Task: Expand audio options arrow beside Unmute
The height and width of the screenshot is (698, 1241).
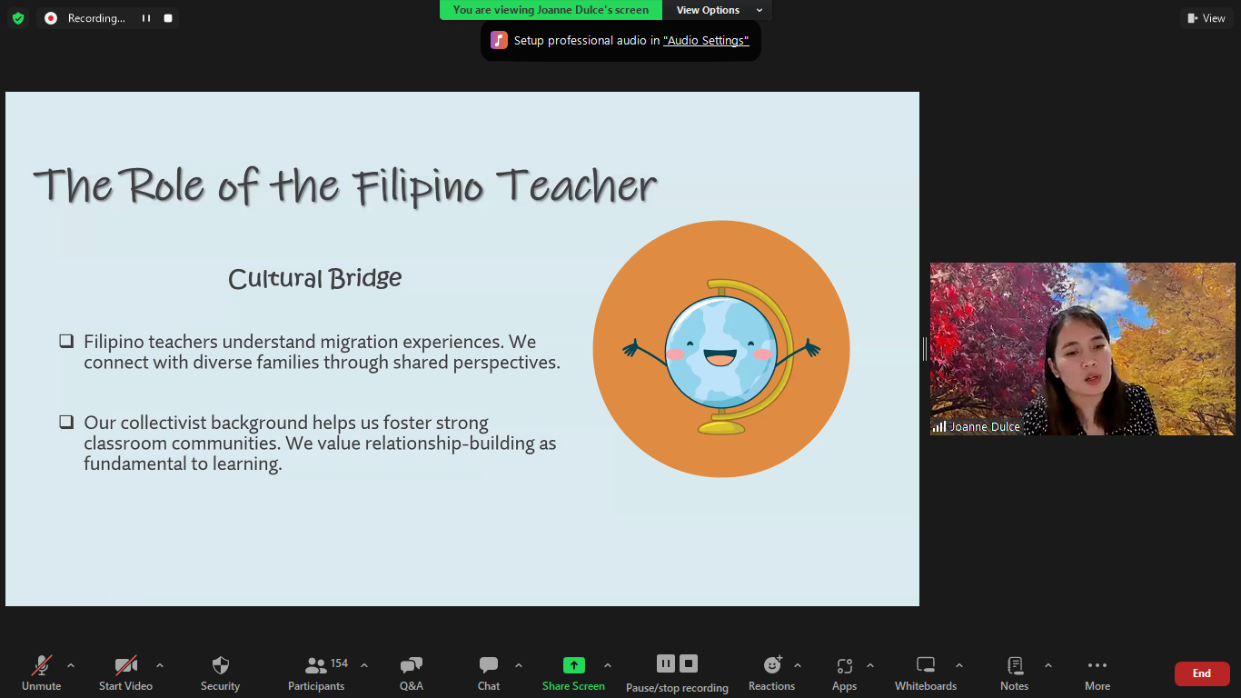Action: 71,665
